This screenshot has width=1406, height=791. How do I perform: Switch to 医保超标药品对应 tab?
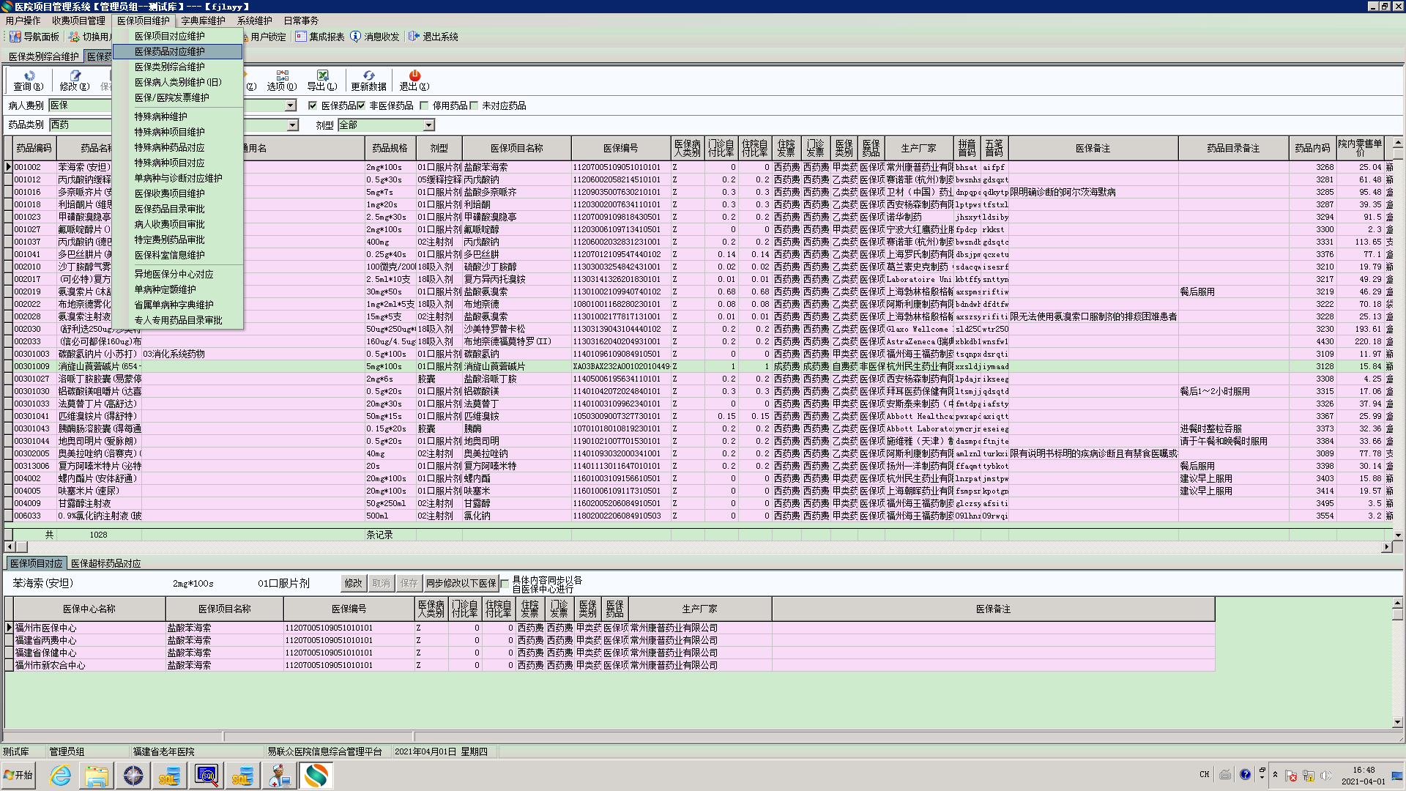[x=106, y=563]
